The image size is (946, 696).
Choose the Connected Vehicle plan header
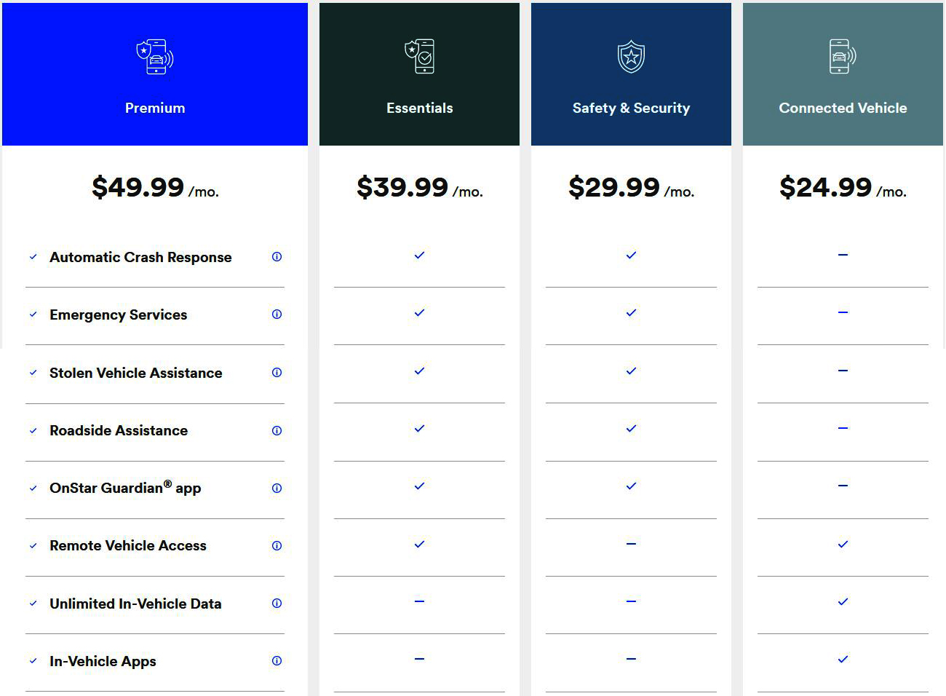pos(843,108)
